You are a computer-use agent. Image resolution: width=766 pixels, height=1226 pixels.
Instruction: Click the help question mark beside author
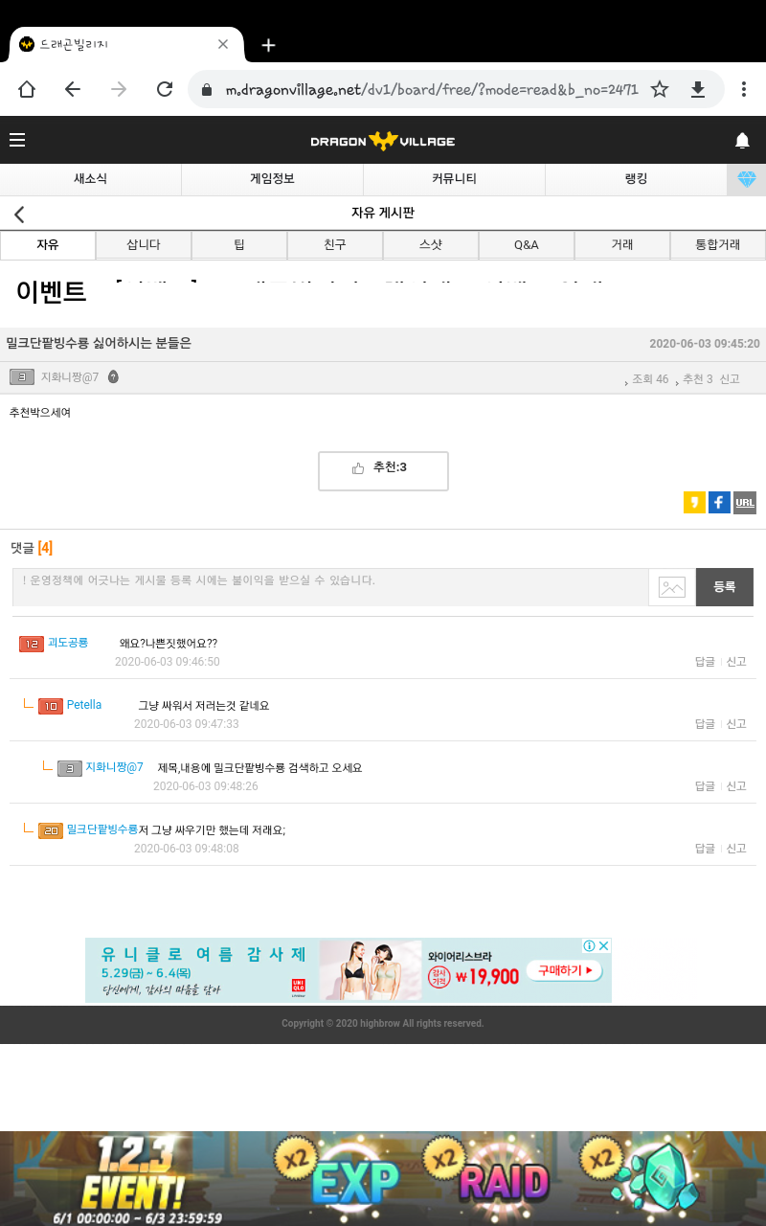coord(113,377)
